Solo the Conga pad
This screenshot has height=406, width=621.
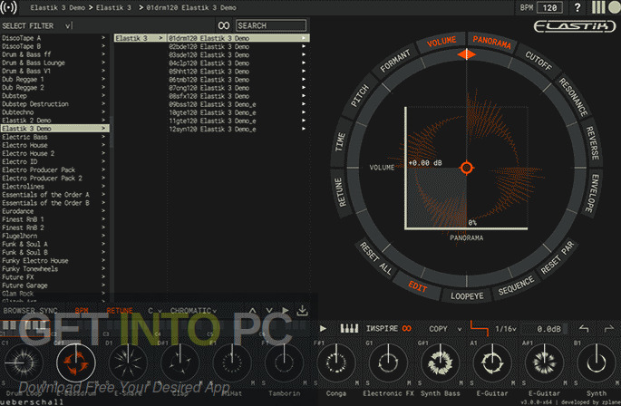tap(315, 383)
